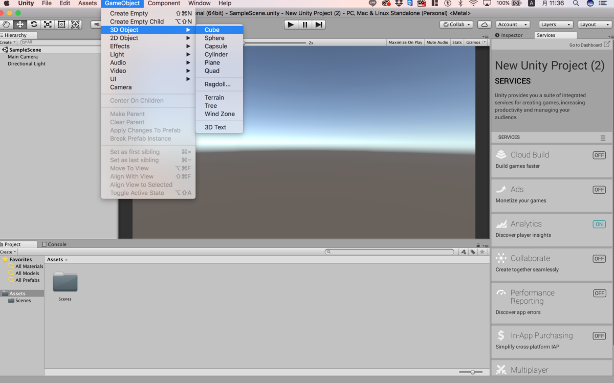Toggle Performance Reporting OFF switch

(x=599, y=293)
